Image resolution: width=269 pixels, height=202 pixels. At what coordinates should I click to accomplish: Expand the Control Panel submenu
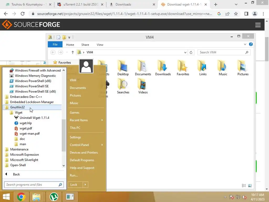click(x=86, y=145)
